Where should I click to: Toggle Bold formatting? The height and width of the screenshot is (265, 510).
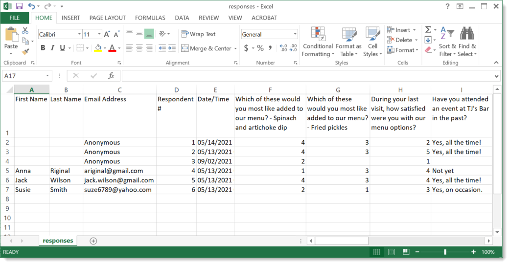tap(43, 48)
